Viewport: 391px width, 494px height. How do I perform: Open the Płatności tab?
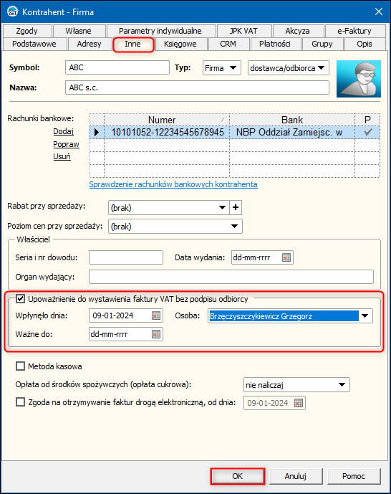pyautogui.click(x=275, y=44)
